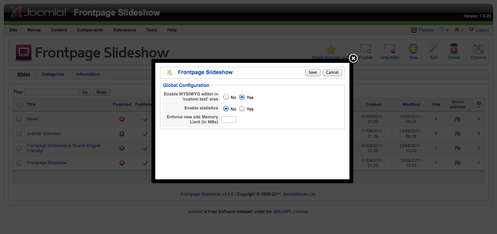Switch to the Information tab
This screenshot has width=497, height=234.
point(88,74)
